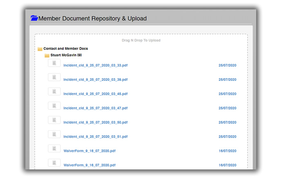Viewport: 286px width, 178px height.
Task: Click file icon for Incident_cid_9_25_07_2020_03_51.pdf
Action: coord(54,134)
